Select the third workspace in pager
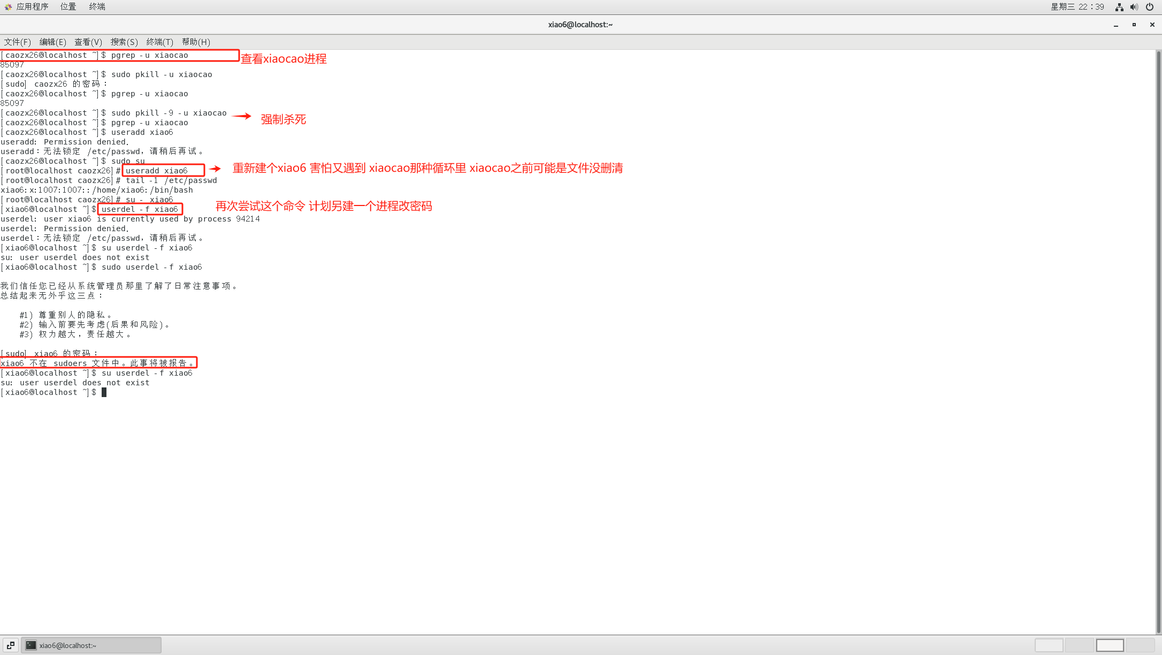Viewport: 1162px width, 655px height. tap(1110, 645)
